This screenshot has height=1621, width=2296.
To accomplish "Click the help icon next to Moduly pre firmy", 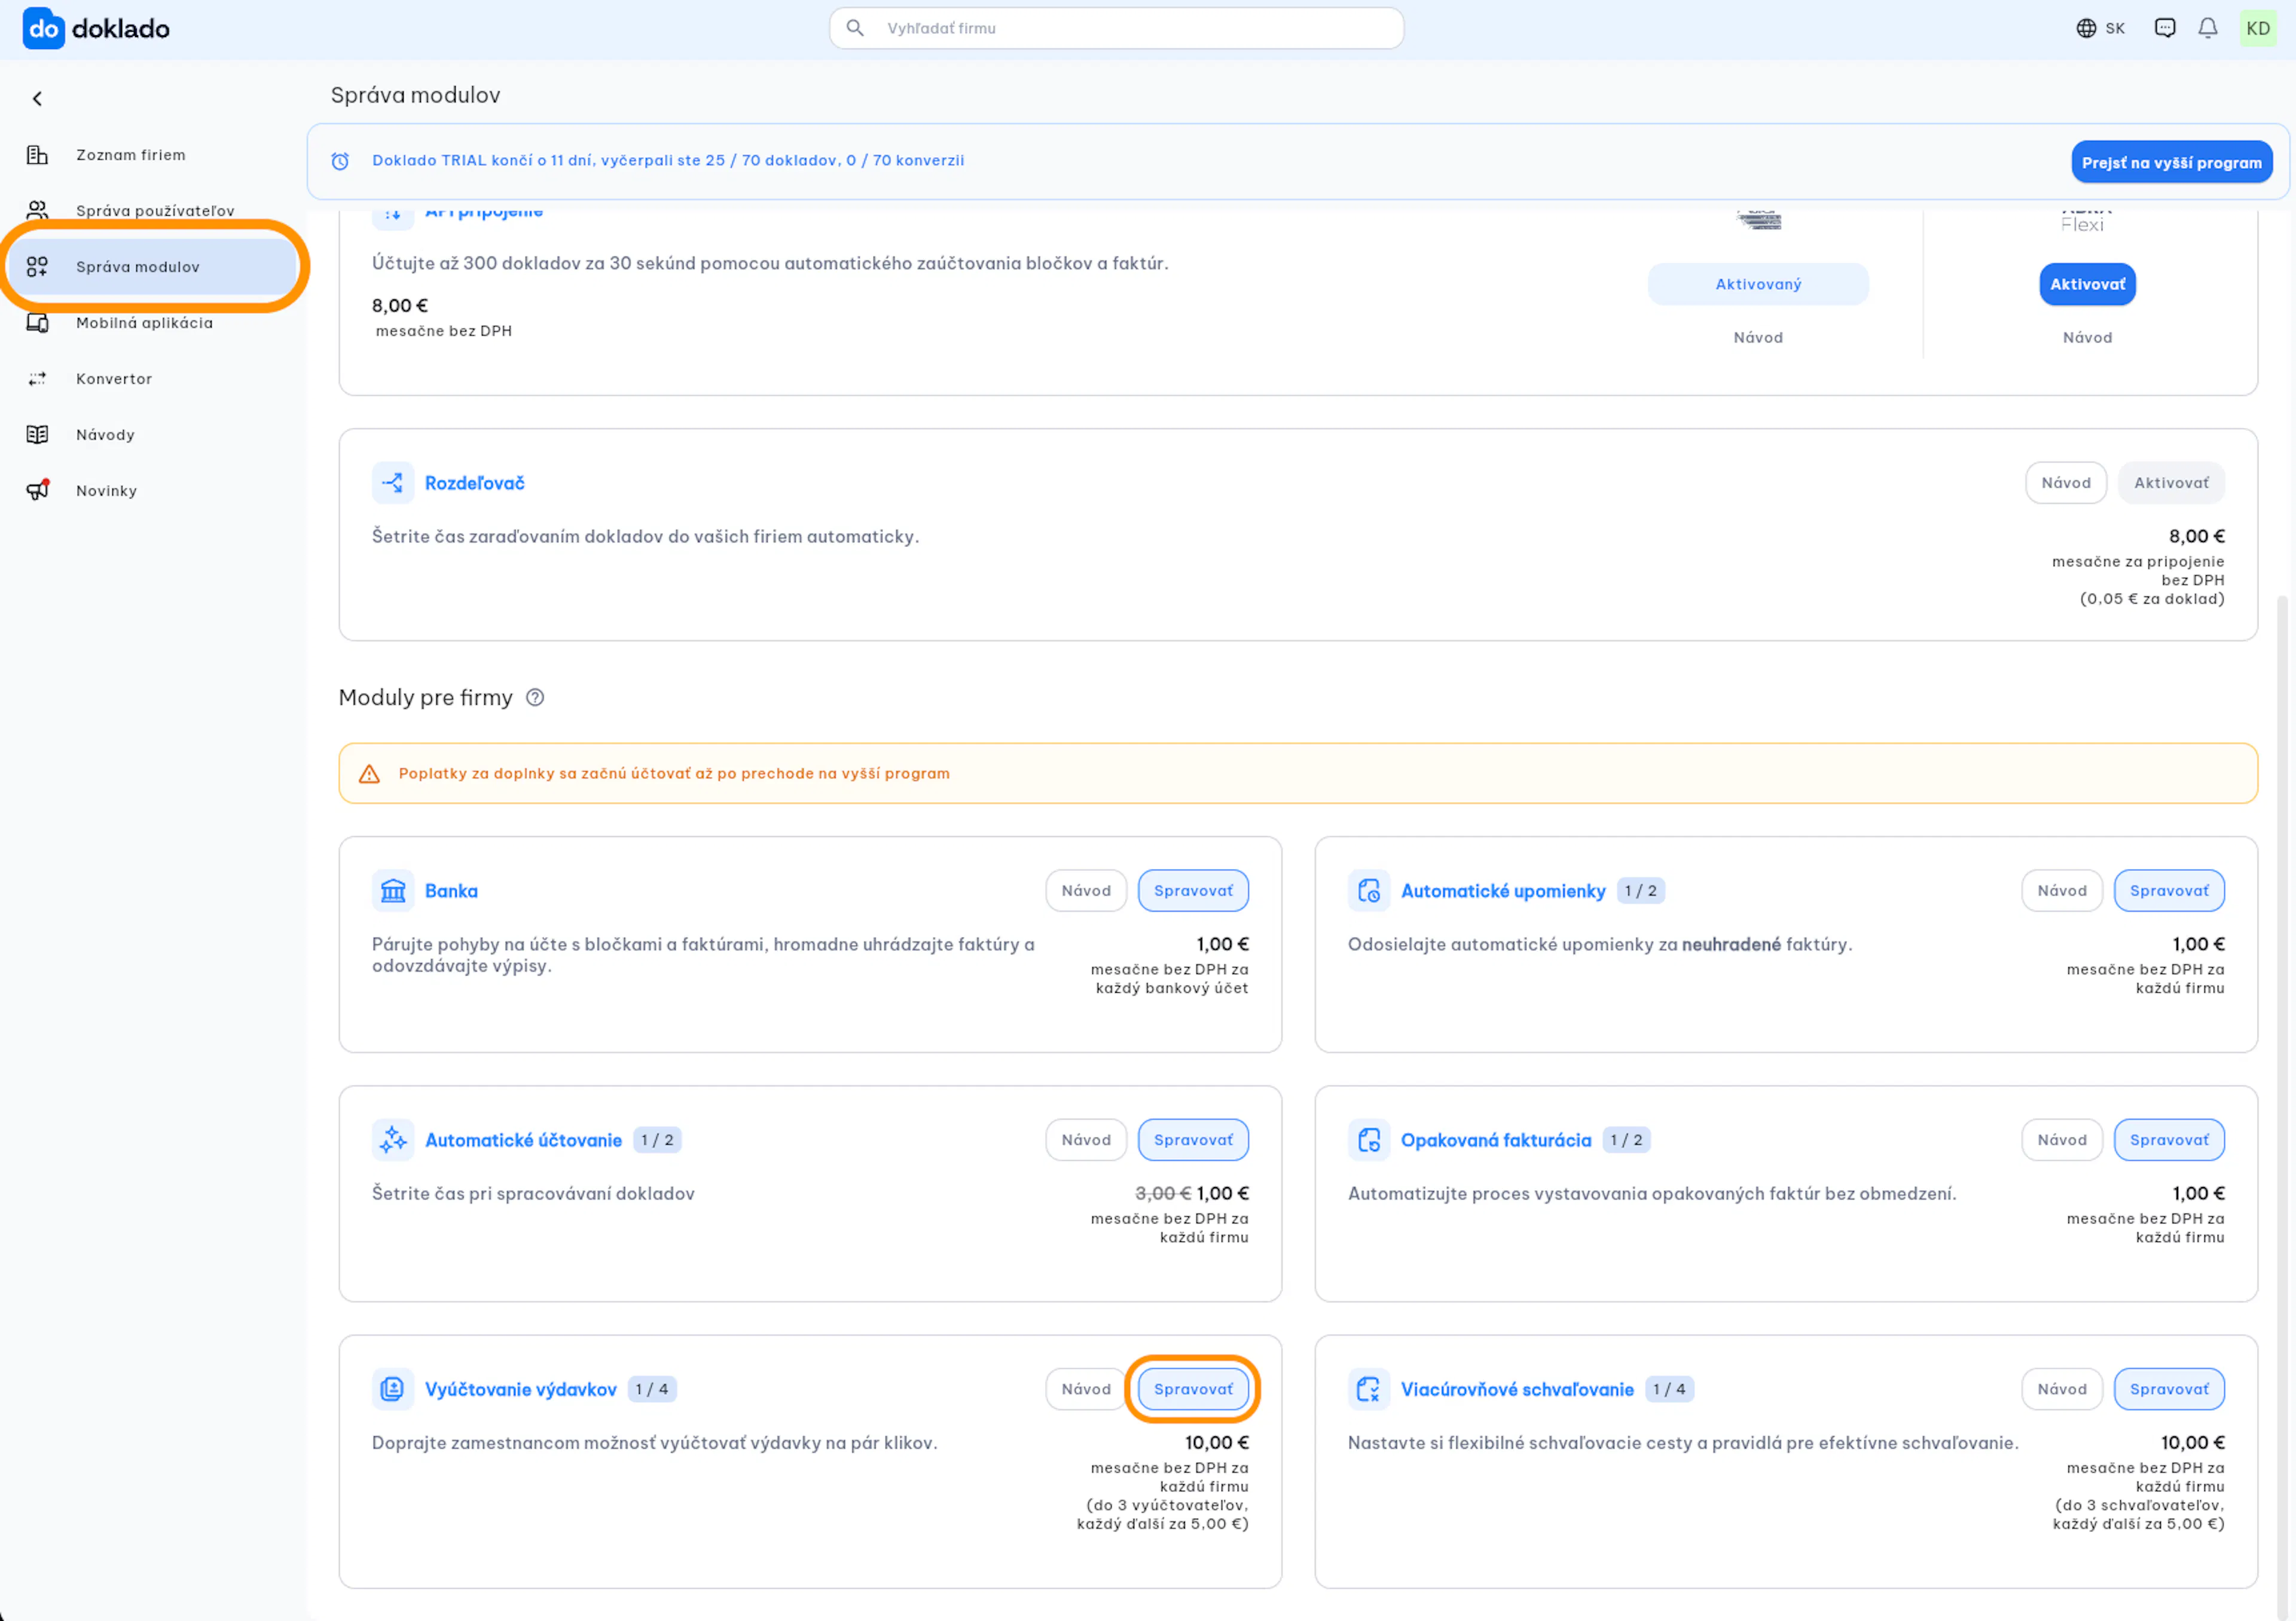I will coord(535,698).
